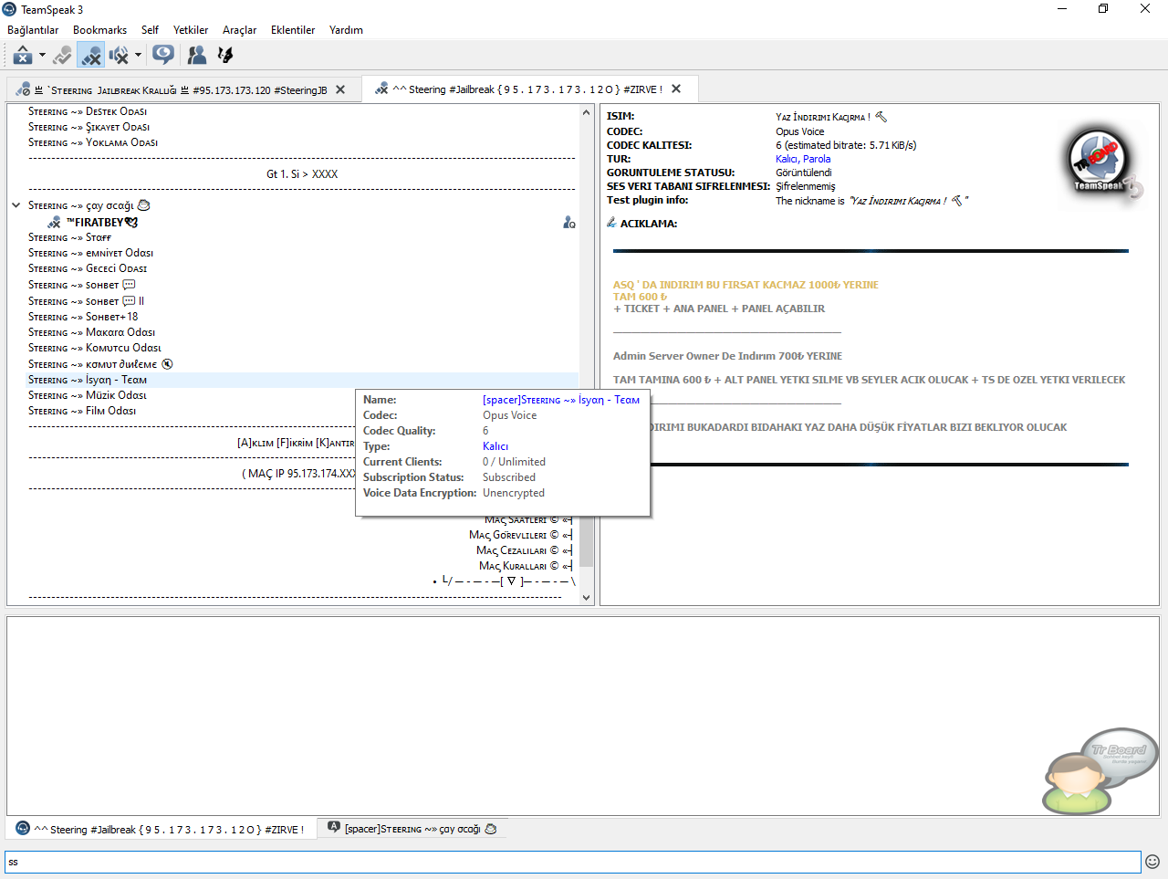
Task: Select the user FIRATBEY in the channel tree
Action: [101, 222]
